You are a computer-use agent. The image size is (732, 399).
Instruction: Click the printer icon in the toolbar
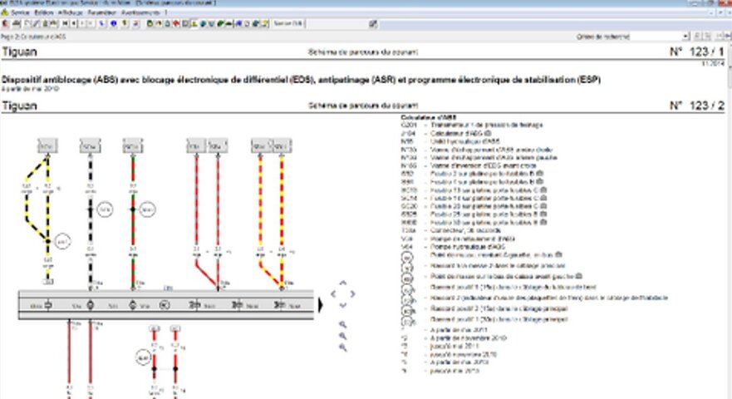17,23
